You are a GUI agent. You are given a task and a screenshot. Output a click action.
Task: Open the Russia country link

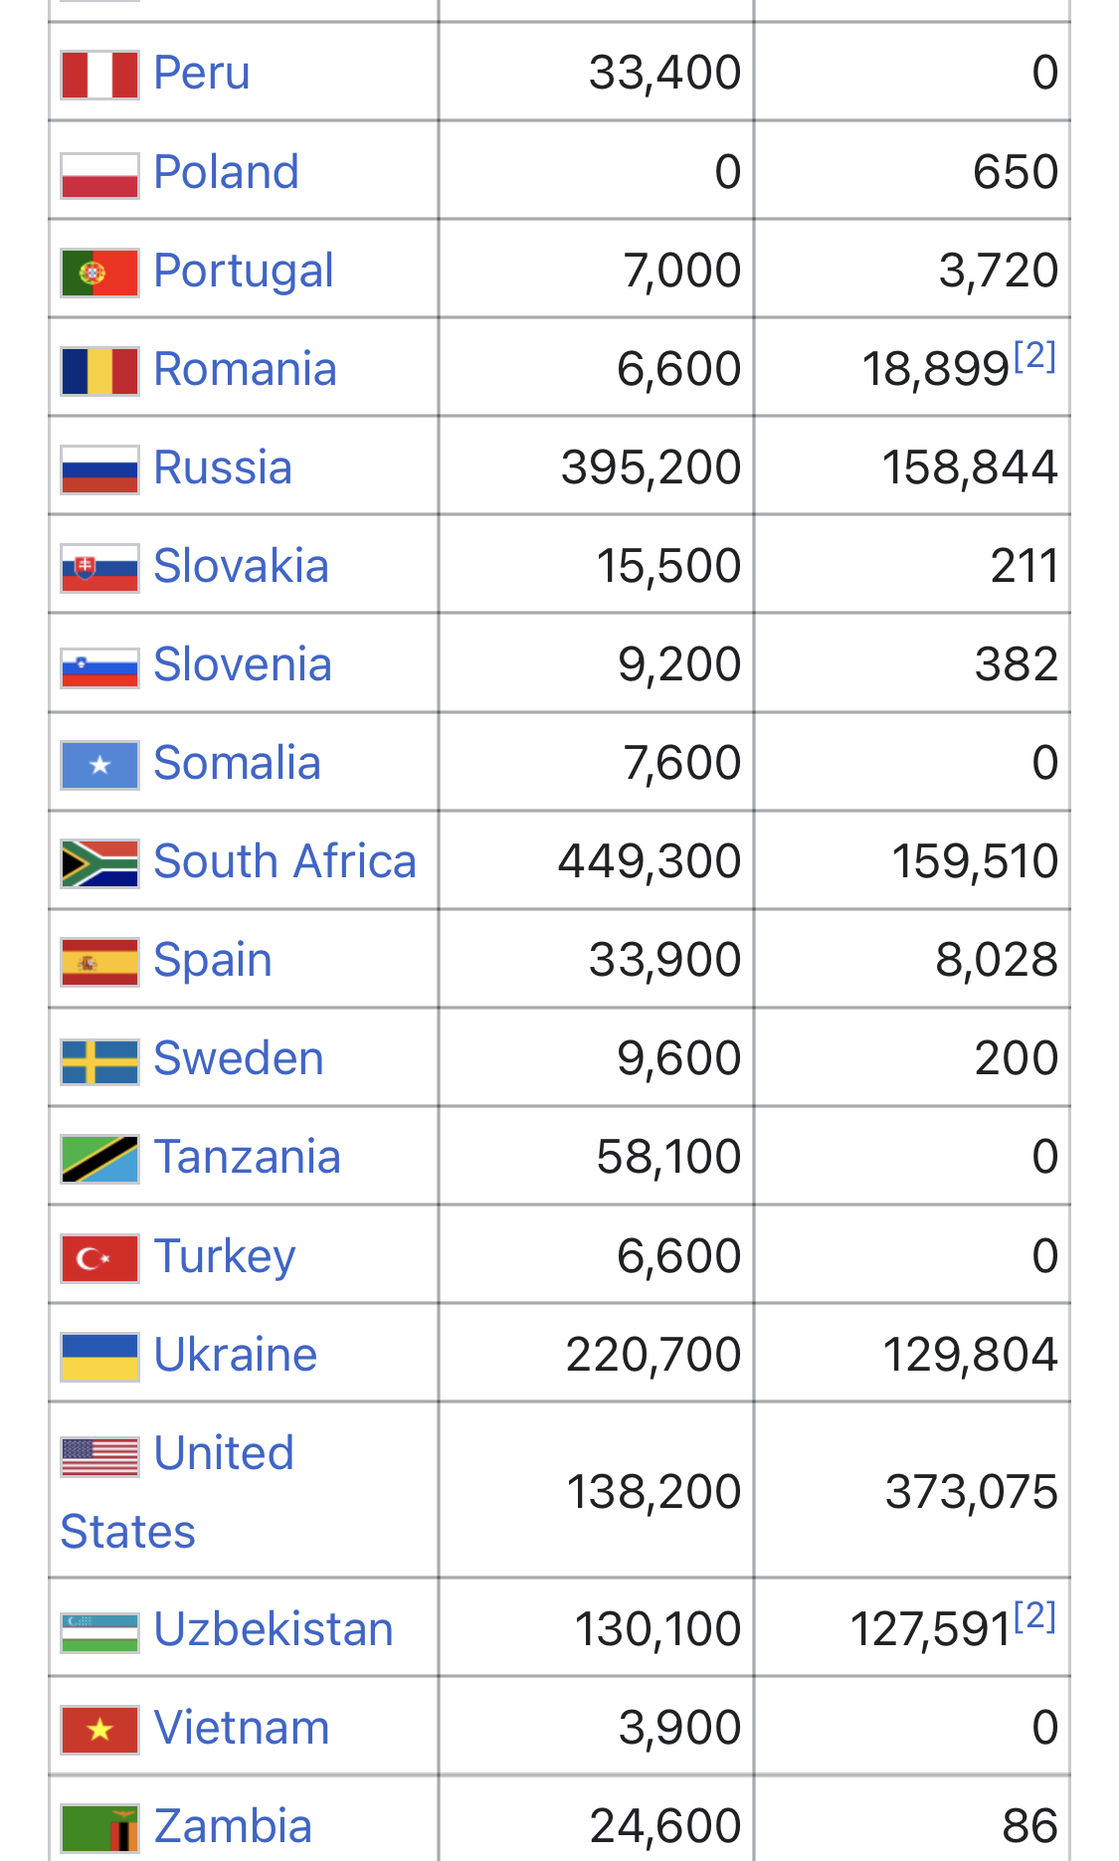pos(223,467)
